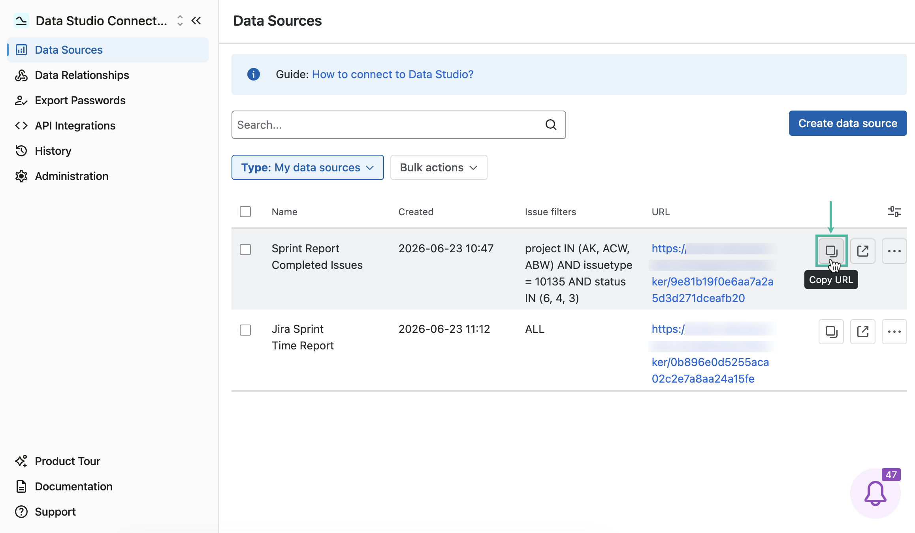915x533 pixels.
Task: Click the '2026-06-23 10:47' created date
Action: coord(446,248)
